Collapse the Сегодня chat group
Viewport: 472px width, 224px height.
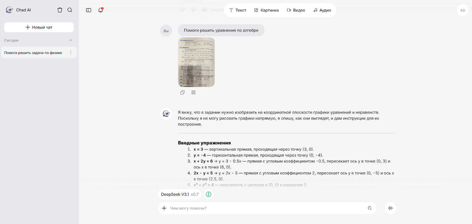tap(71, 40)
